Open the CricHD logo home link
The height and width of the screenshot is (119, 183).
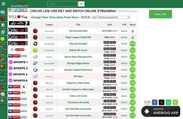[x=20, y=4]
